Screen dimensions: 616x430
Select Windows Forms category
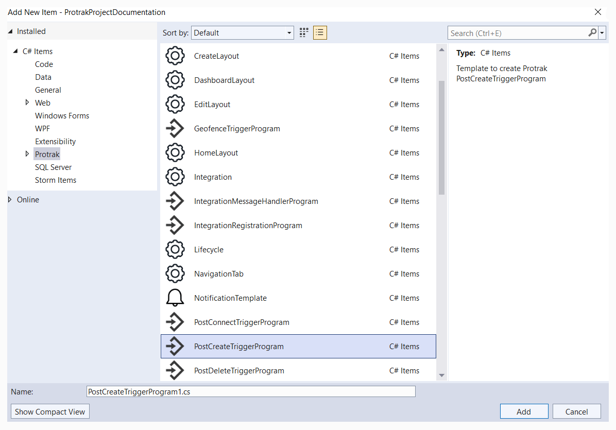coord(62,116)
